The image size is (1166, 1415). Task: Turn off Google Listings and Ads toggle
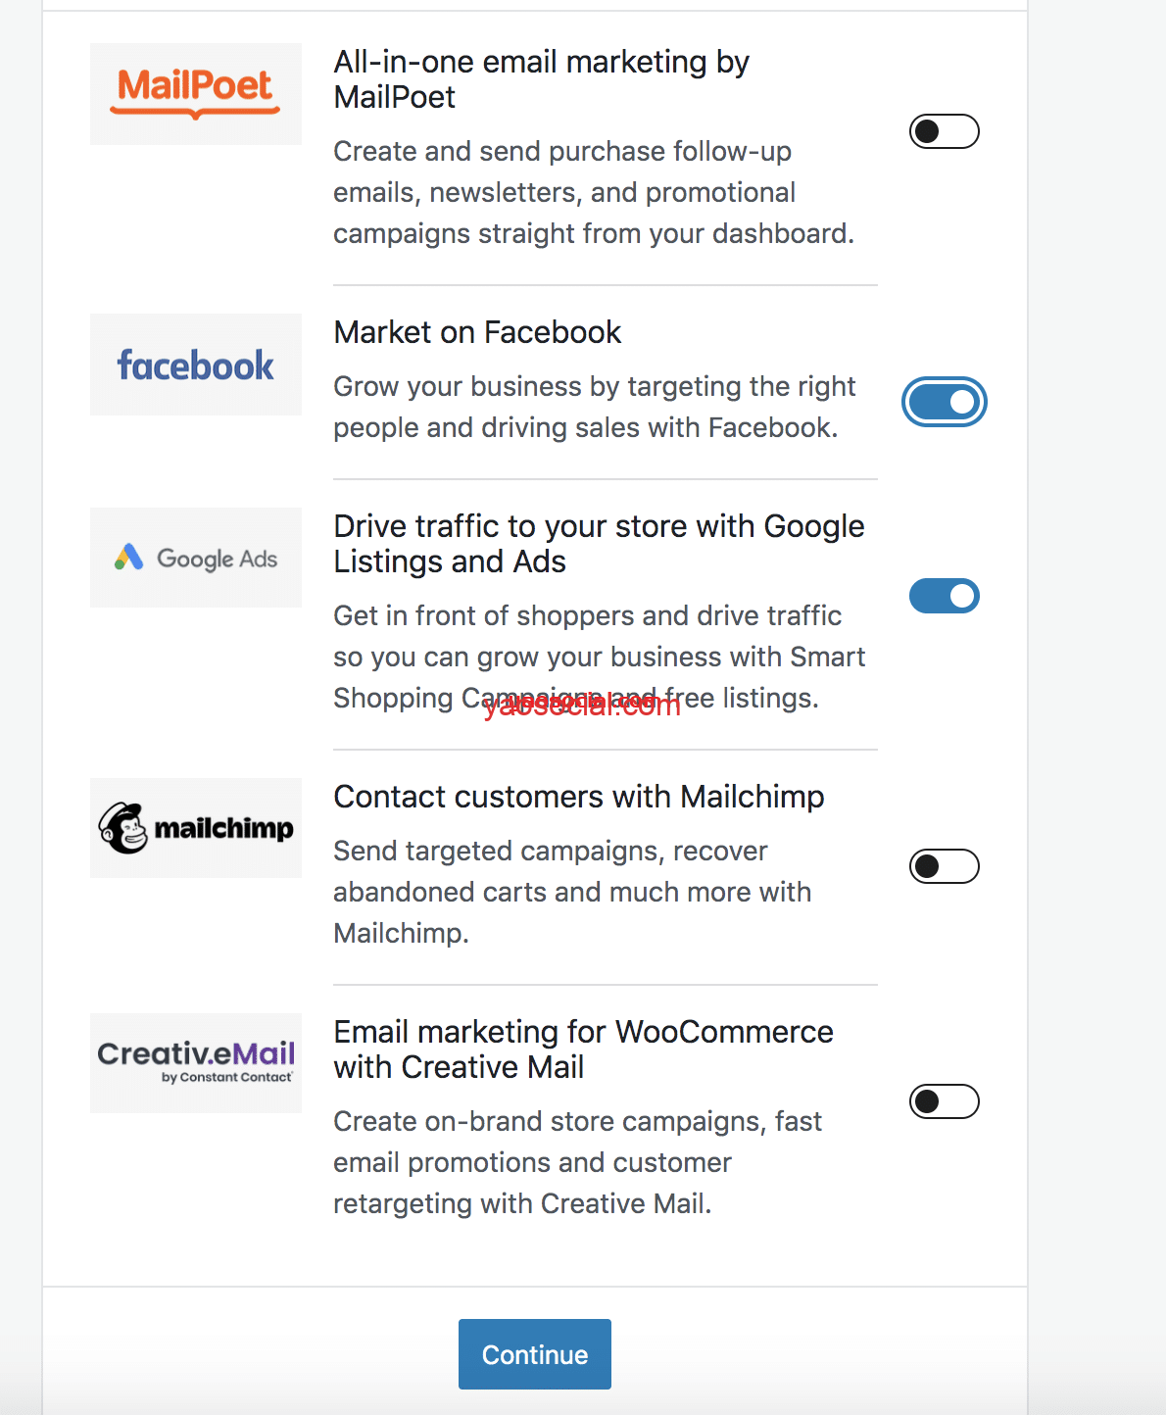pyautogui.click(x=944, y=596)
